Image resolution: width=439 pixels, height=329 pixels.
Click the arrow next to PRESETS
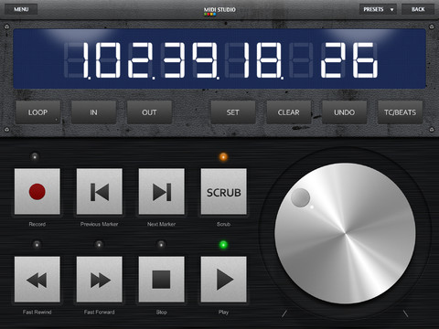coord(391,9)
